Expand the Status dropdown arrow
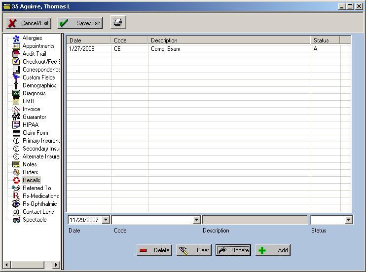366x272 pixels. 348,220
